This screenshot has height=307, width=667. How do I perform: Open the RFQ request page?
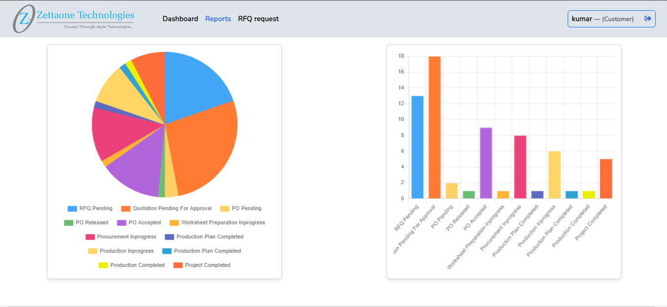(258, 19)
